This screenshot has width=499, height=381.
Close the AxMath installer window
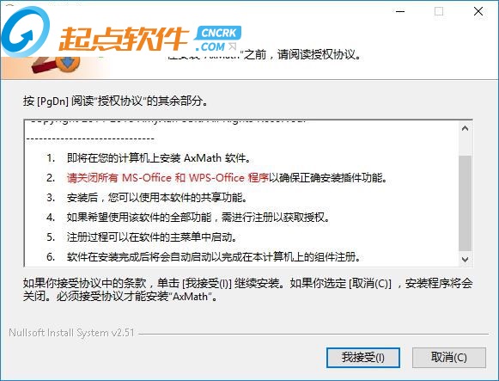point(478,11)
